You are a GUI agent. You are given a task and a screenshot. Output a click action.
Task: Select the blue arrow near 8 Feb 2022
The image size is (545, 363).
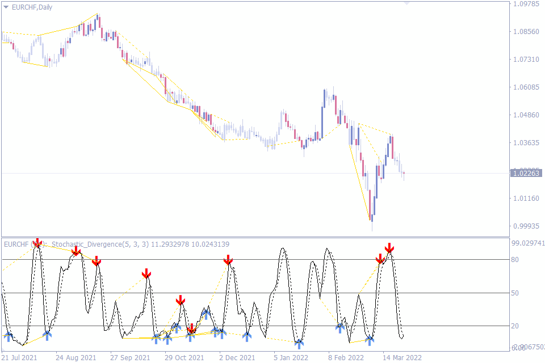click(341, 326)
